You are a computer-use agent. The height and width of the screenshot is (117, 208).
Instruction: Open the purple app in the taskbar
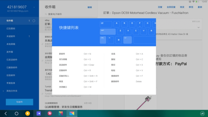coord(39,113)
